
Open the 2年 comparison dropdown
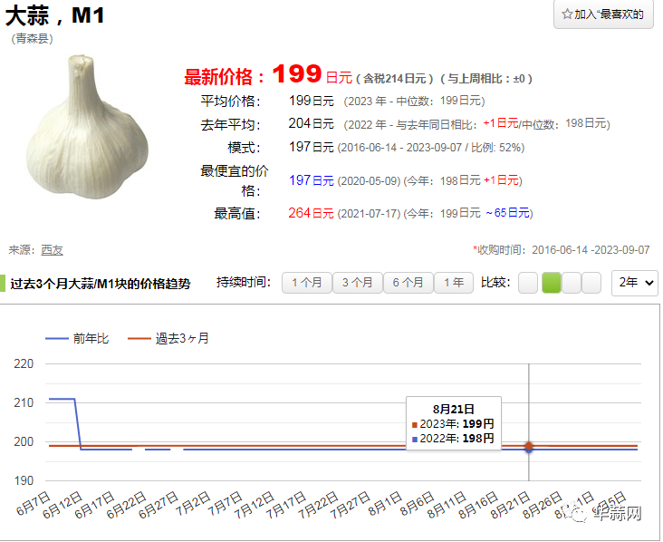(x=635, y=283)
